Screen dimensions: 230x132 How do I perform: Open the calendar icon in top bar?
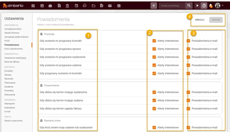click(77, 6)
